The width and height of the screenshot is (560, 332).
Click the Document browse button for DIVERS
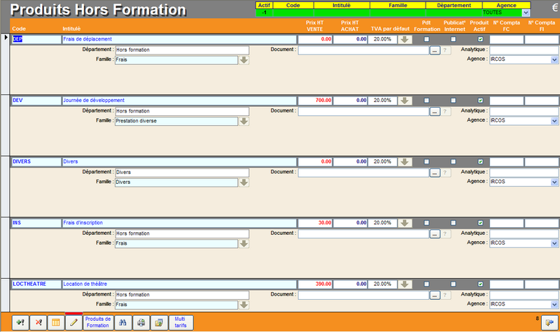pyautogui.click(x=434, y=172)
